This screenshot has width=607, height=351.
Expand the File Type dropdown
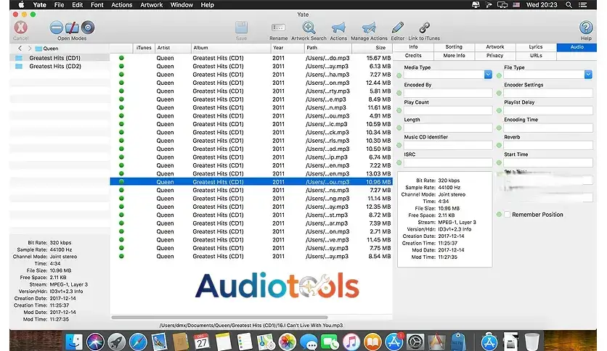tap(588, 75)
